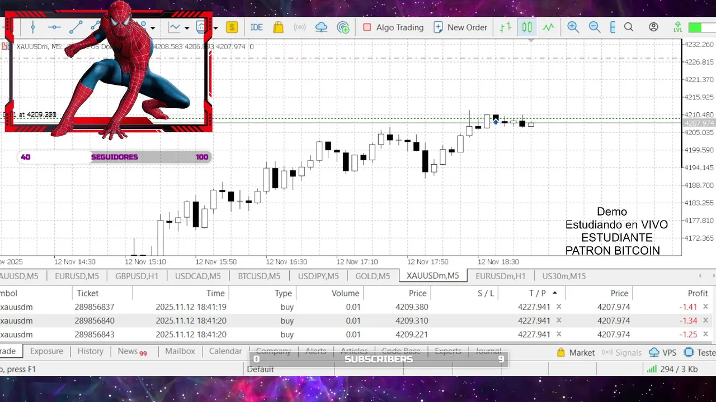Remove take profit on ticket 289856837
716x402 pixels.
point(559,307)
